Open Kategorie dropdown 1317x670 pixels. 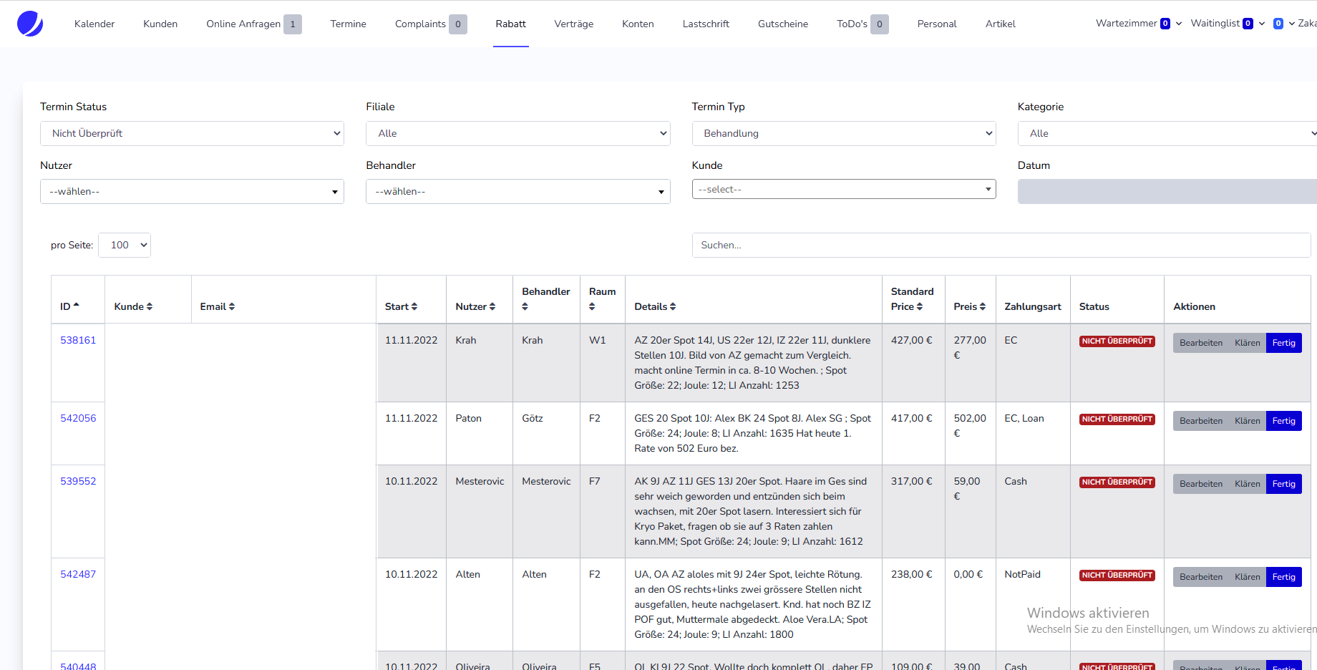1167,133
